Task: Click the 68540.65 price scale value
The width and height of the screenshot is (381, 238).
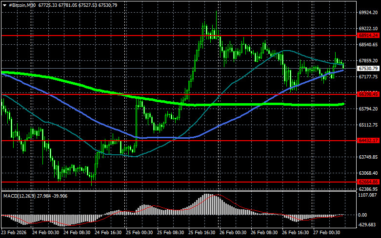Action: pos(368,45)
